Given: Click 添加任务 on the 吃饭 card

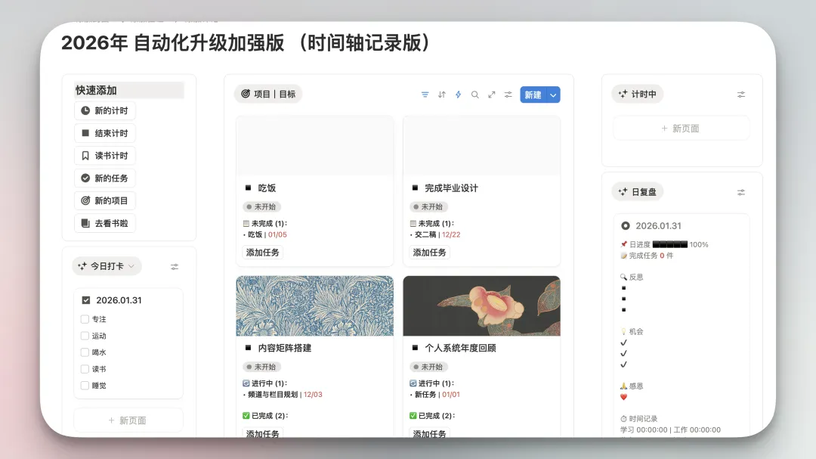Looking at the screenshot, I should (262, 252).
